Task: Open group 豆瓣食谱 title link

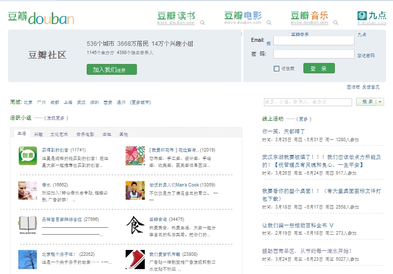Action: pos(158,219)
